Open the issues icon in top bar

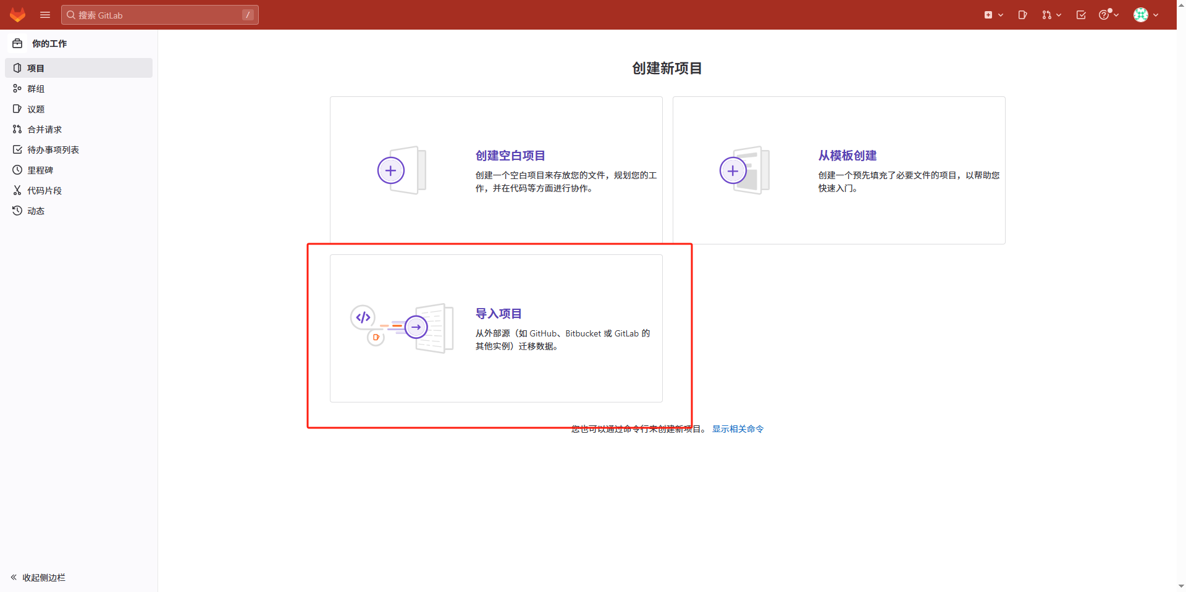coord(1023,15)
